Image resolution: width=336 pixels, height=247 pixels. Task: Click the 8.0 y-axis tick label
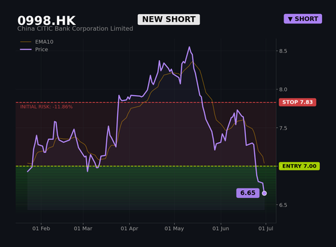pos(283,90)
